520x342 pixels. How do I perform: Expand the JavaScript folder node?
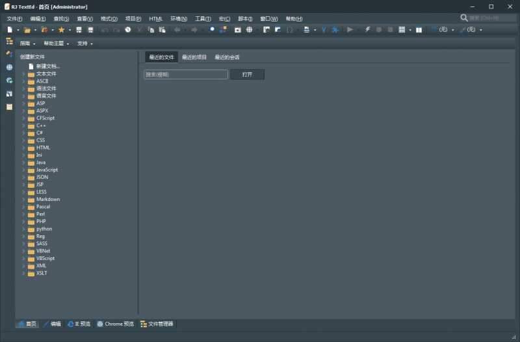(x=23, y=170)
